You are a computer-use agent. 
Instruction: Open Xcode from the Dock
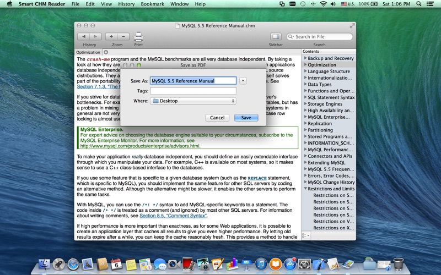click(319, 265)
